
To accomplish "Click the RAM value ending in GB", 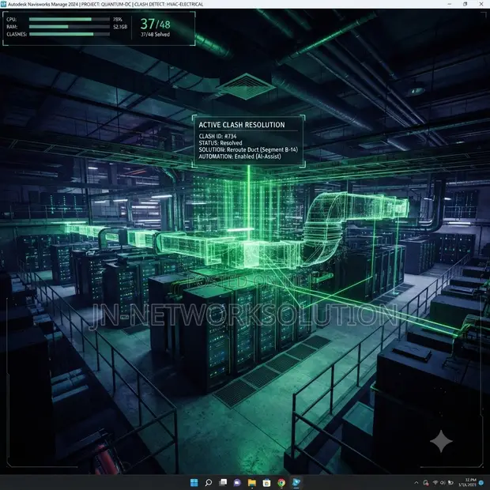I will coord(120,27).
